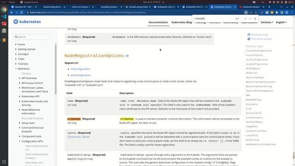The image size is (295, 166).
Task: Close the Install using Helm tab
Action: click(x=150, y=7)
